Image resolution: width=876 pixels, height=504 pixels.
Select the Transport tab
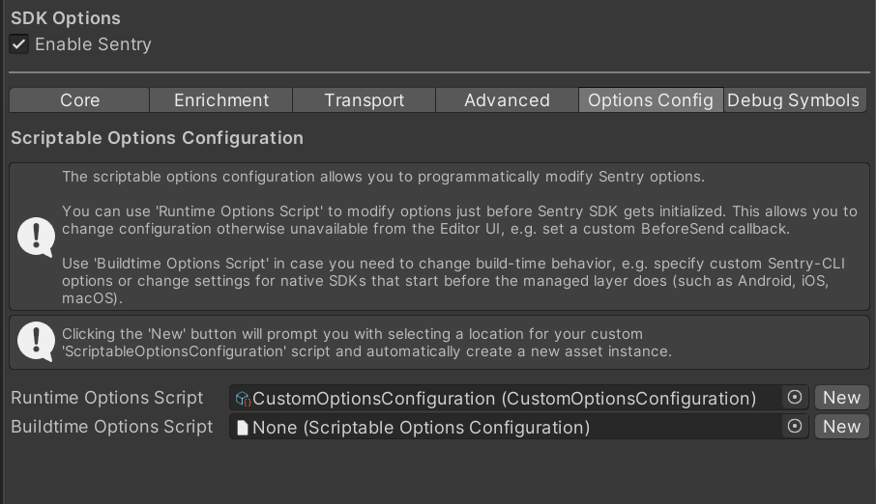365,100
